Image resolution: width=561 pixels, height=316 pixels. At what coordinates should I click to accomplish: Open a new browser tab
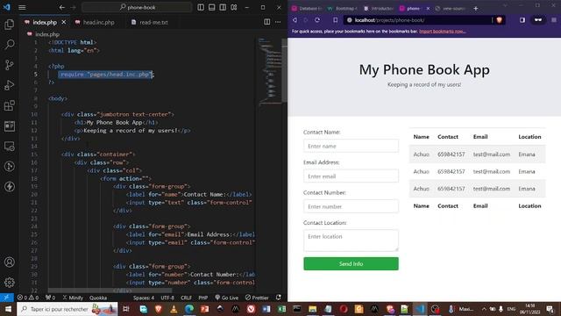475,8
